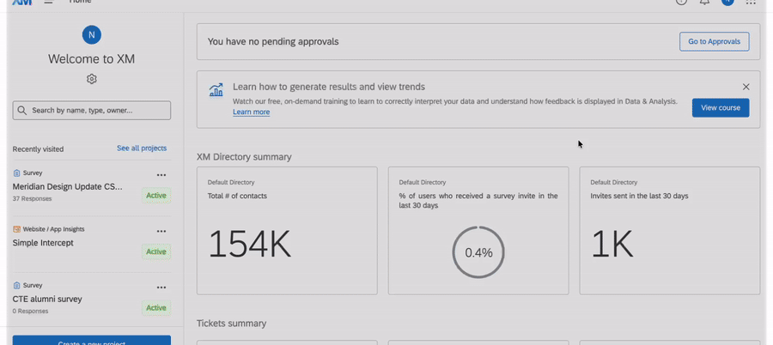Click Default Directory label above Invites sent
Viewport: 773px width, 345px height.
point(614,182)
